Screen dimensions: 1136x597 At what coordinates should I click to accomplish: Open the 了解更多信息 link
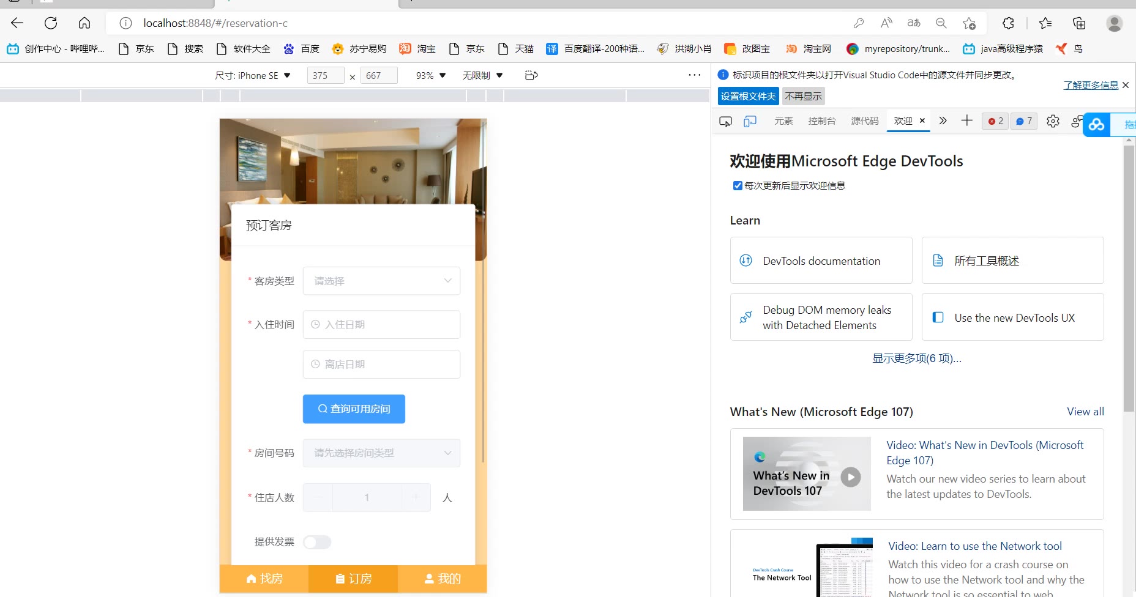1091,85
